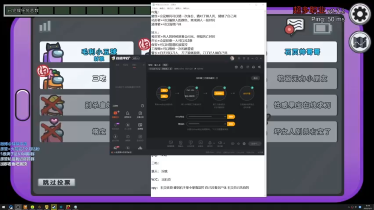This screenshot has width=374, height=210.
Task: Vote for player 三吃
Action: pyautogui.click(x=75, y=78)
